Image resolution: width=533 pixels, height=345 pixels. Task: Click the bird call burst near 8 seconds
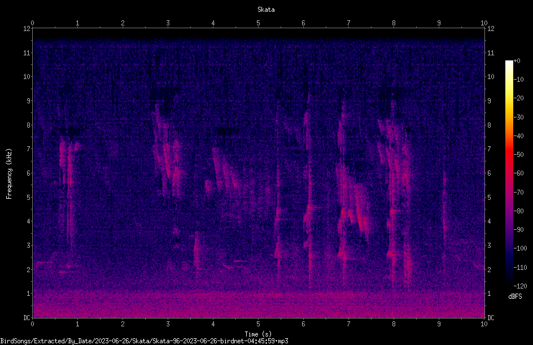[396, 194]
